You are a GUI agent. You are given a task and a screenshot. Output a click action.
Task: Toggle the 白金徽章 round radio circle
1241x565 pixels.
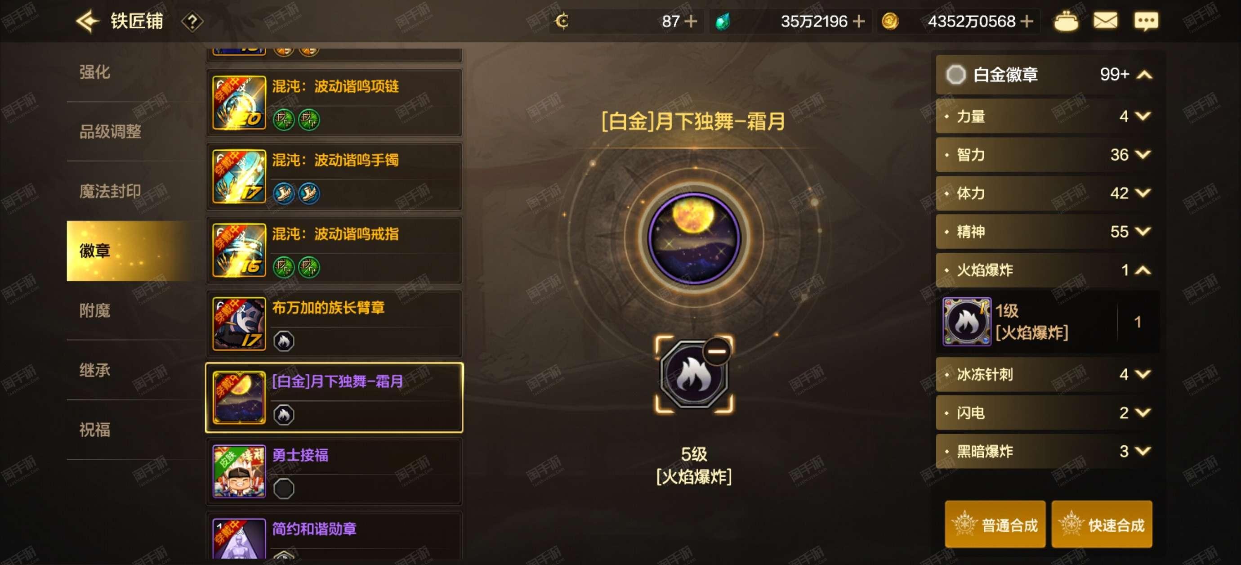coord(955,75)
